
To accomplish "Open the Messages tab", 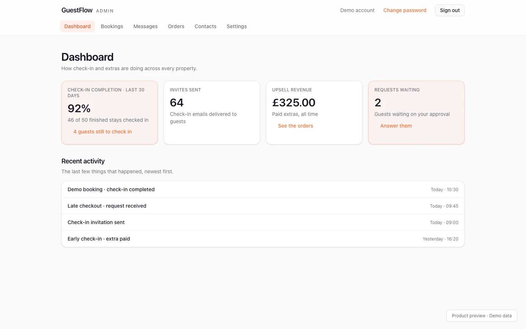I will tap(145, 26).
